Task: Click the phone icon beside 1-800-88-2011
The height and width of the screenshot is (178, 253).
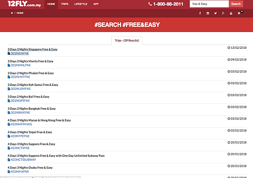Action: coord(150,4)
